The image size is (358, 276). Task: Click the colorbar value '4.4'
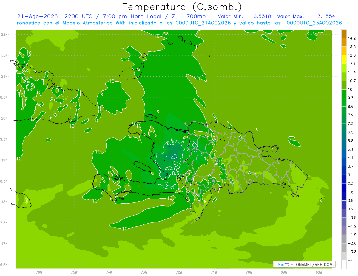(351, 158)
